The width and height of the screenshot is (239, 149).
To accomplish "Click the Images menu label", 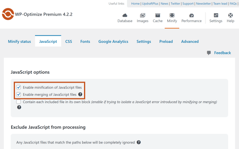I will [x=143, y=21].
